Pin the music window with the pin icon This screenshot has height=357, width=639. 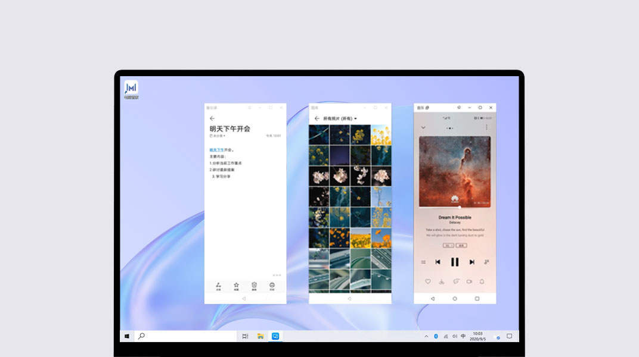point(458,108)
